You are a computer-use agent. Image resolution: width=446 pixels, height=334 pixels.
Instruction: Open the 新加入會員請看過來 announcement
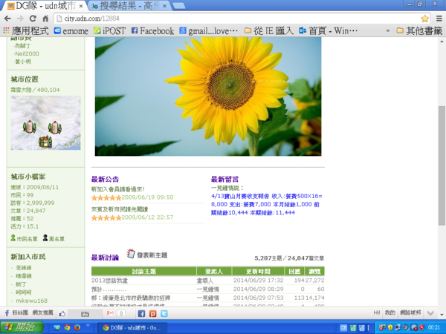pos(117,189)
